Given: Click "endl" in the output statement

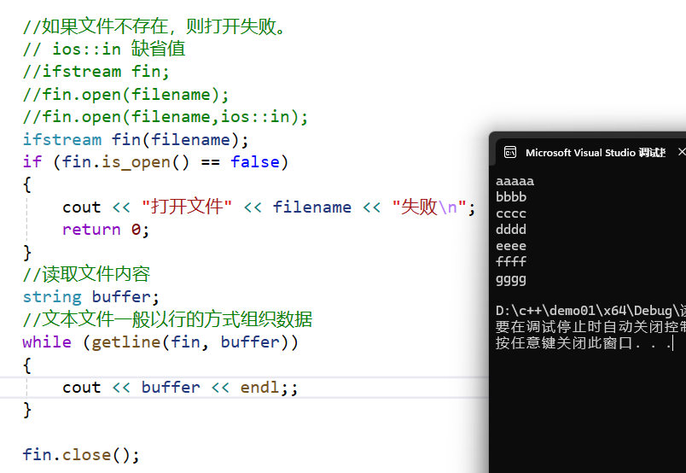Looking at the screenshot, I should pos(259,388).
